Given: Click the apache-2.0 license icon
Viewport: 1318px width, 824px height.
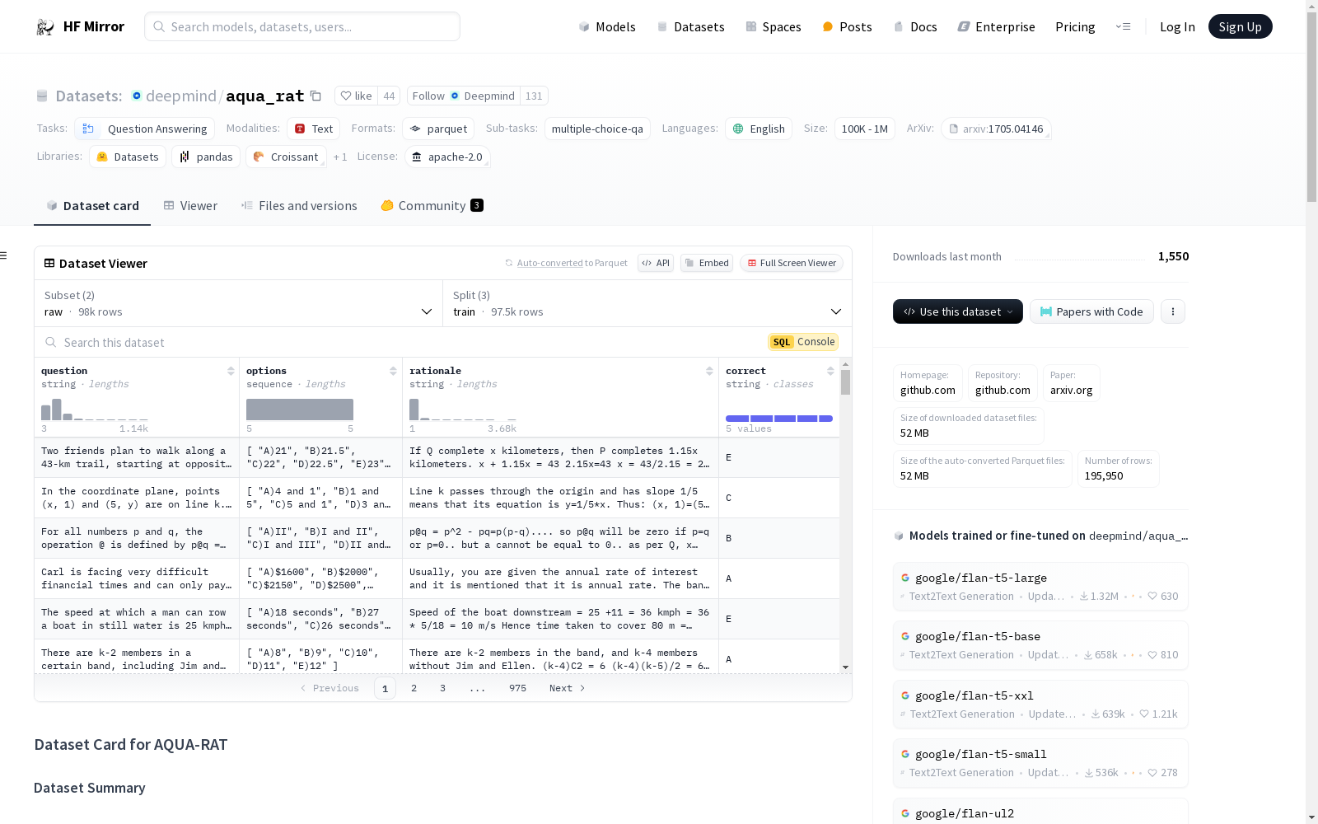Looking at the screenshot, I should pyautogui.click(x=417, y=157).
